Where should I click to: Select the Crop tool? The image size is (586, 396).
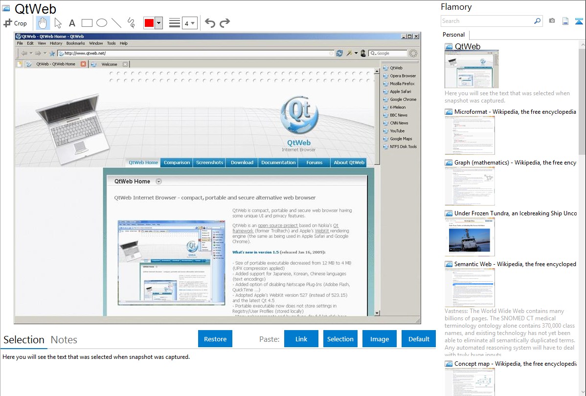coord(15,23)
